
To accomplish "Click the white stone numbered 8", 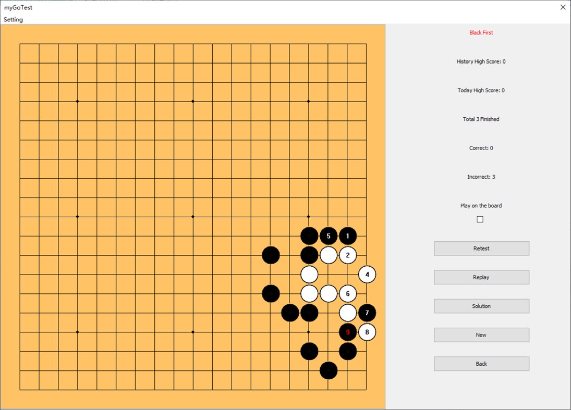I will pyautogui.click(x=367, y=332).
